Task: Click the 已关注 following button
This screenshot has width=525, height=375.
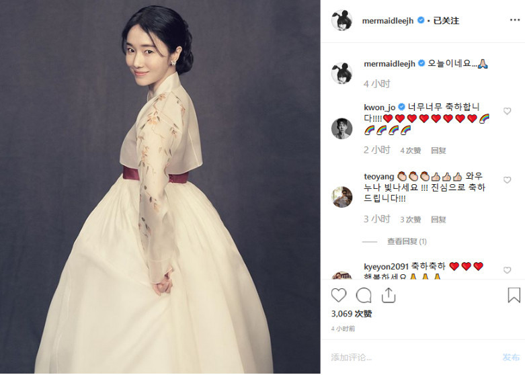Action: (446, 21)
